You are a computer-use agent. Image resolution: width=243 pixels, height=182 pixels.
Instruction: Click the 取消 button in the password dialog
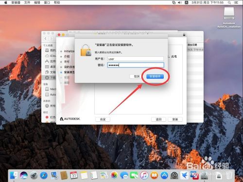tap(137, 76)
